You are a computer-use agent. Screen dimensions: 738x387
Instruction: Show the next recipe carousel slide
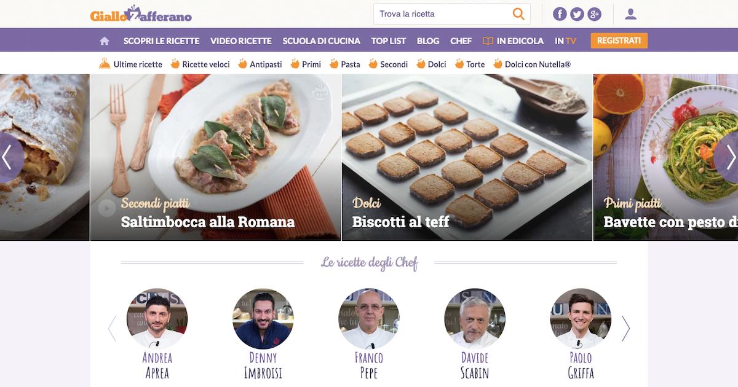point(728,157)
